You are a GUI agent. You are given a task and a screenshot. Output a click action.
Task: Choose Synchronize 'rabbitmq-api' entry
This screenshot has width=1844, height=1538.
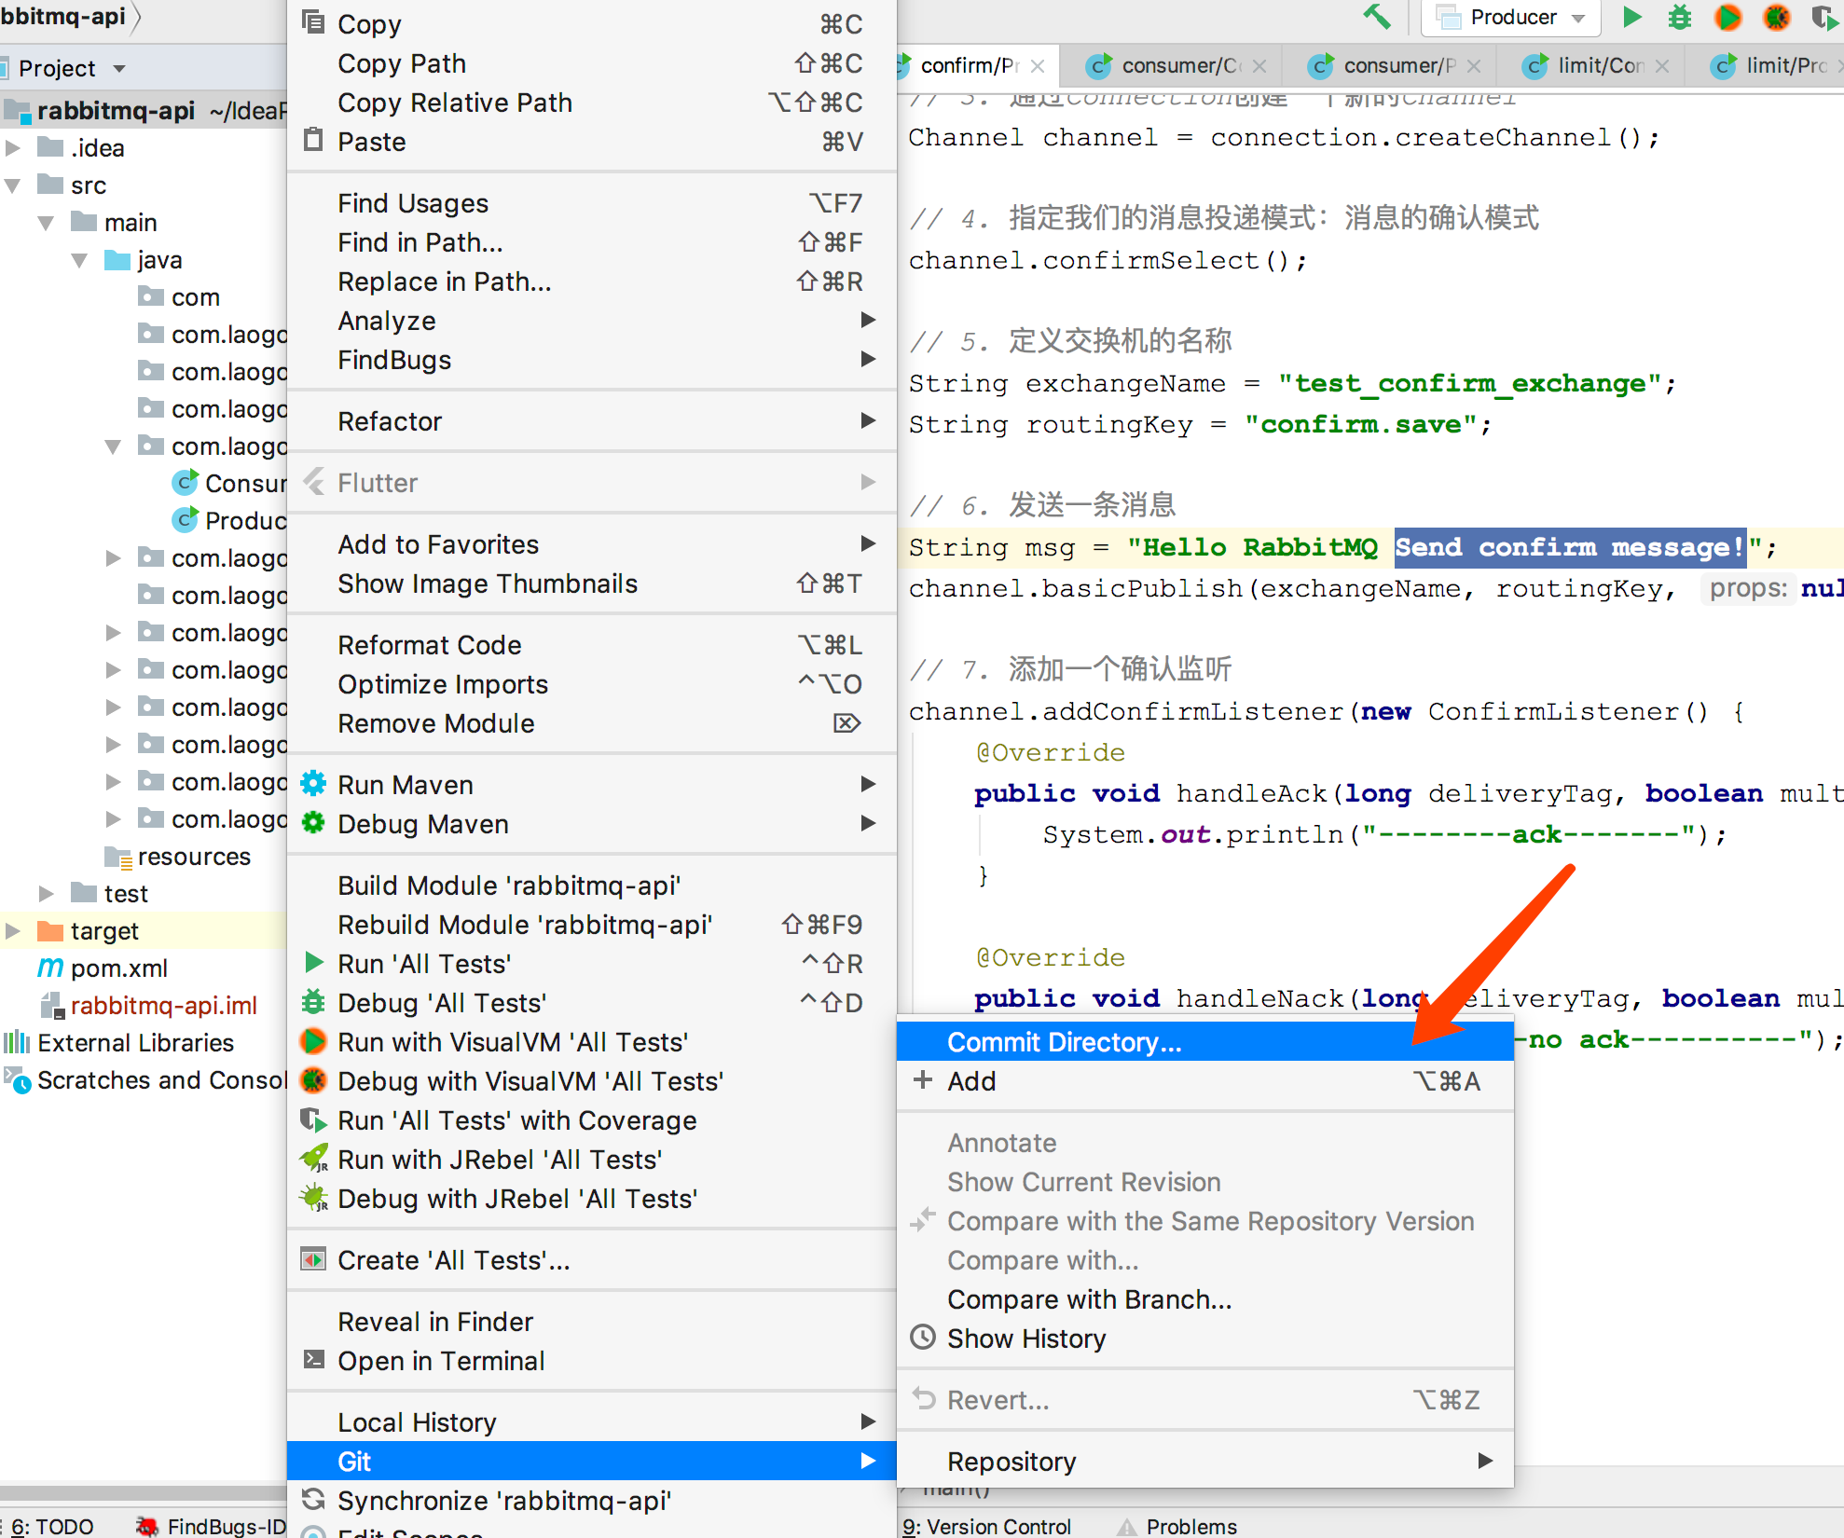[592, 1501]
